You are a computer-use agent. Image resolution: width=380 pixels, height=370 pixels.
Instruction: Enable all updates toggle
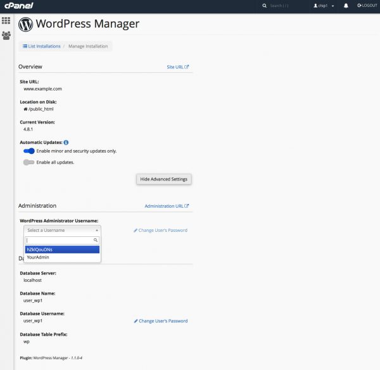[29, 162]
